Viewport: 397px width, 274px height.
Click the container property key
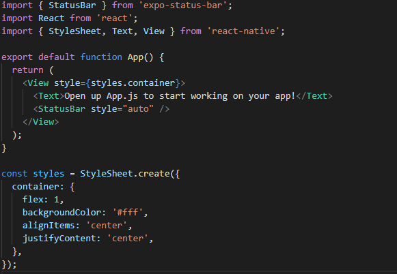point(36,187)
